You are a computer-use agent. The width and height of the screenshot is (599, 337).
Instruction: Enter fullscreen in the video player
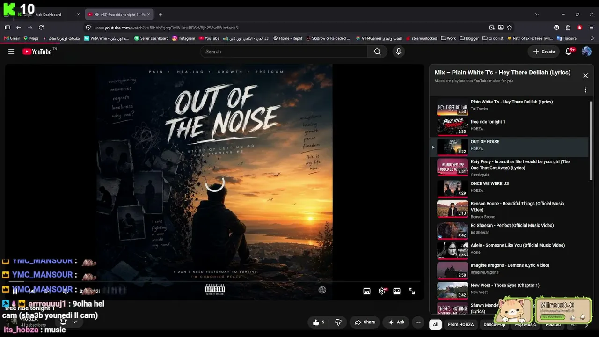[x=412, y=291]
